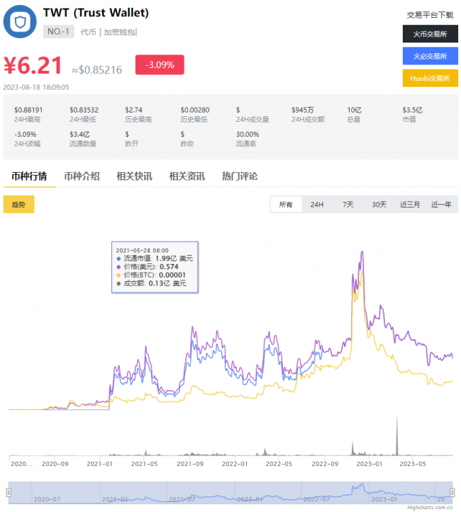Click the blue 流通市值 legend dot
This screenshot has height=512, width=461.
point(118,258)
